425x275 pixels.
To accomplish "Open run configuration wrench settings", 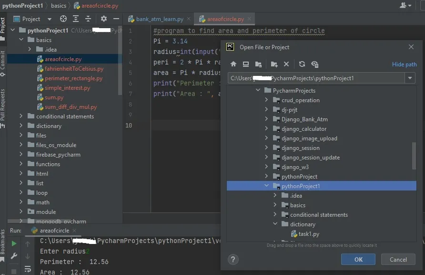I will pyautogui.click(x=14, y=256).
